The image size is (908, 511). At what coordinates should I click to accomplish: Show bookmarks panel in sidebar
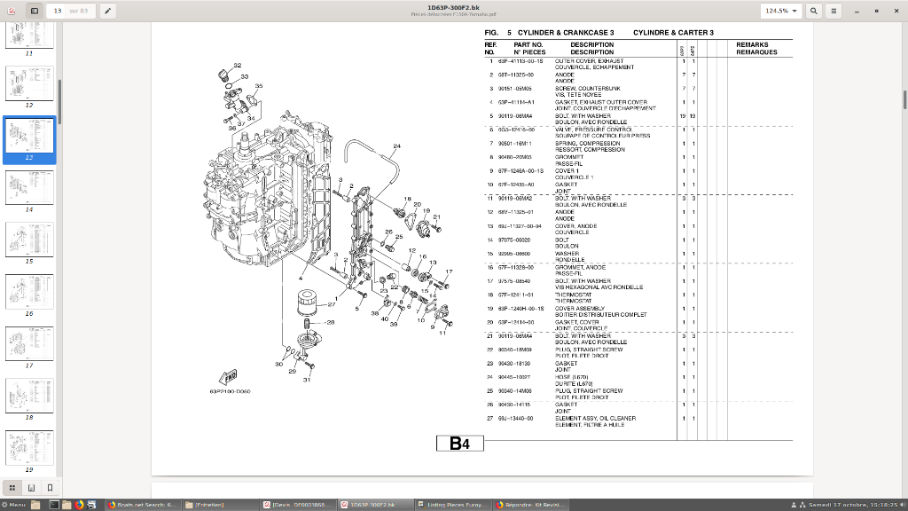click(50, 488)
